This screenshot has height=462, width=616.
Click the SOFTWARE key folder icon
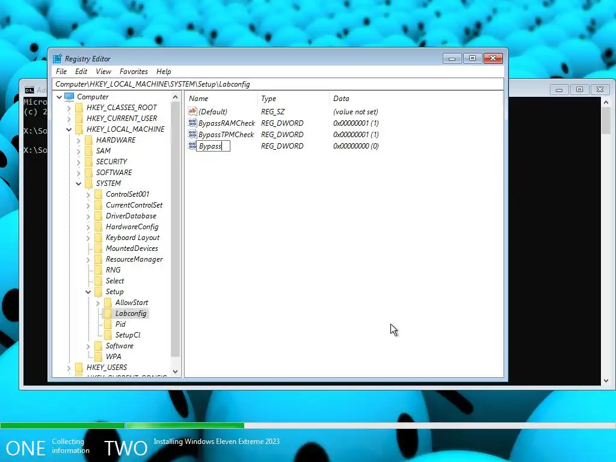point(89,173)
